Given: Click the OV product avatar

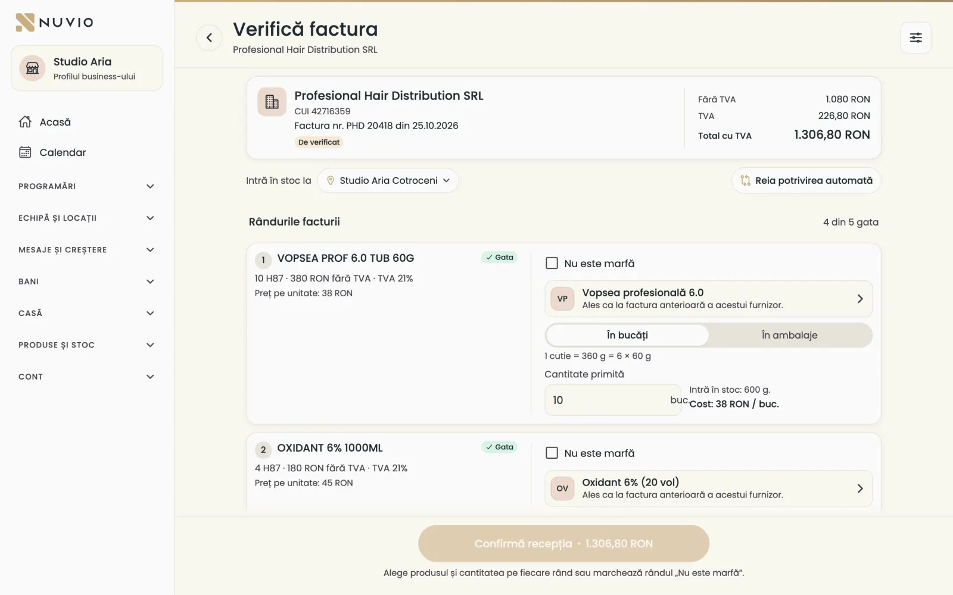Looking at the screenshot, I should point(562,488).
